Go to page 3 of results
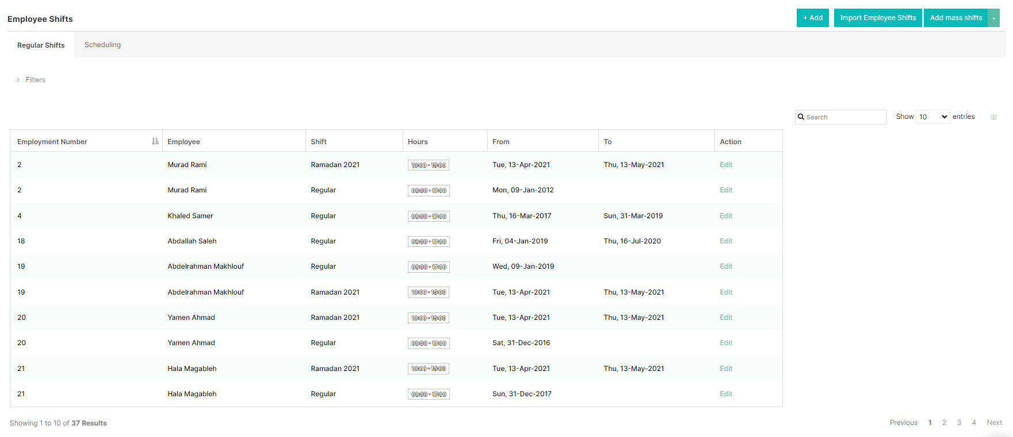The height and width of the screenshot is (437, 1013). pyautogui.click(x=959, y=423)
